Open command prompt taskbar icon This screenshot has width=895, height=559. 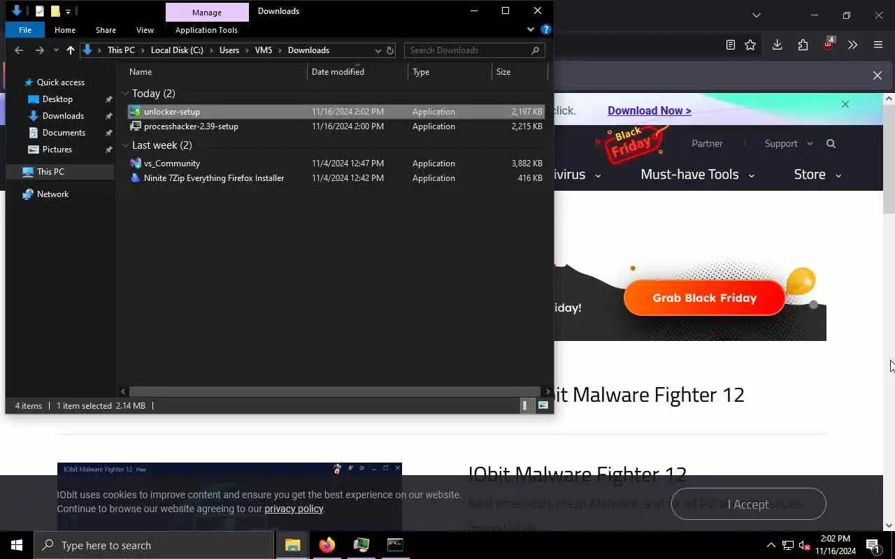pos(395,545)
